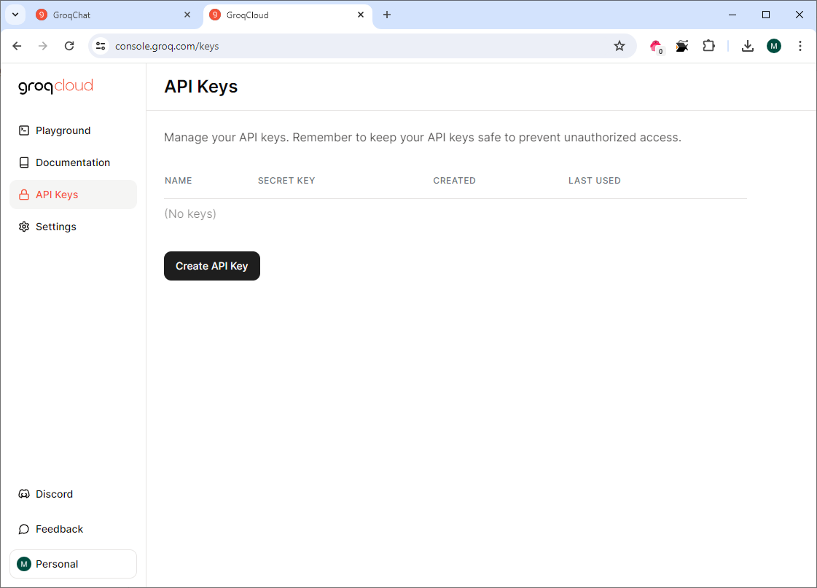Viewport: 817px width, 588px height.
Task: Select API Keys in the sidebar
Action: 73,195
